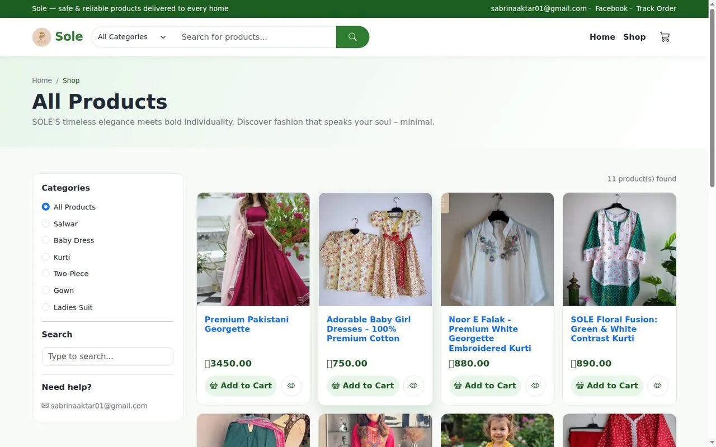Open the green and white kurti image

click(619, 249)
